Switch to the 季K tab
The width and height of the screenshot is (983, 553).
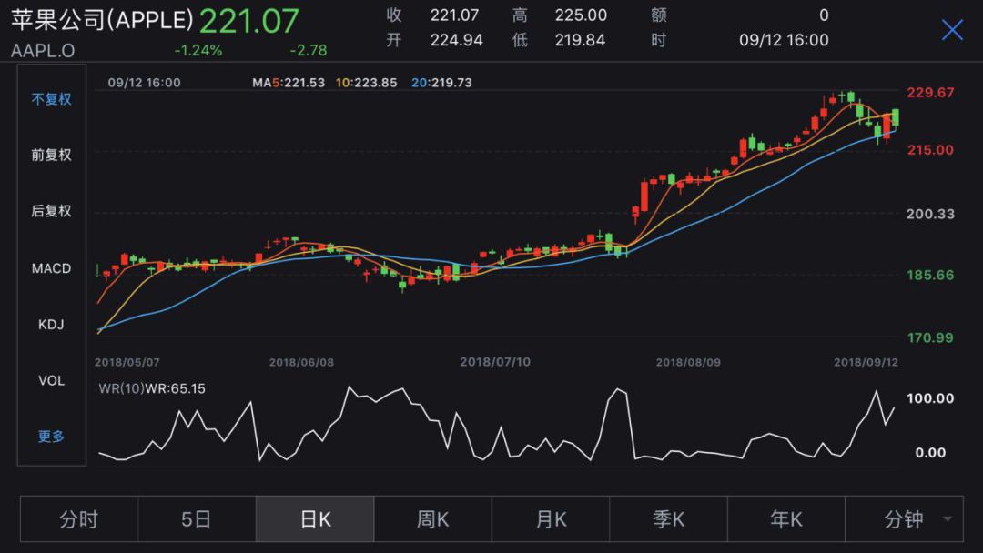point(668,519)
